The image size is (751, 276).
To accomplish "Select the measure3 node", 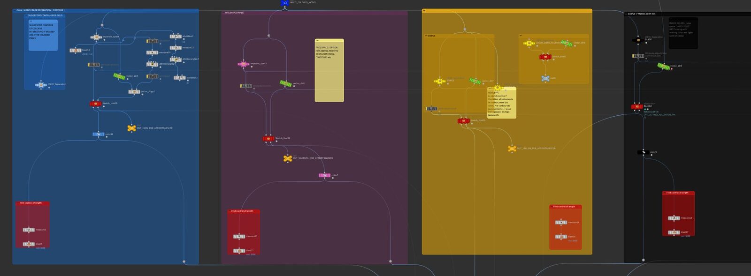I will 29,230.
